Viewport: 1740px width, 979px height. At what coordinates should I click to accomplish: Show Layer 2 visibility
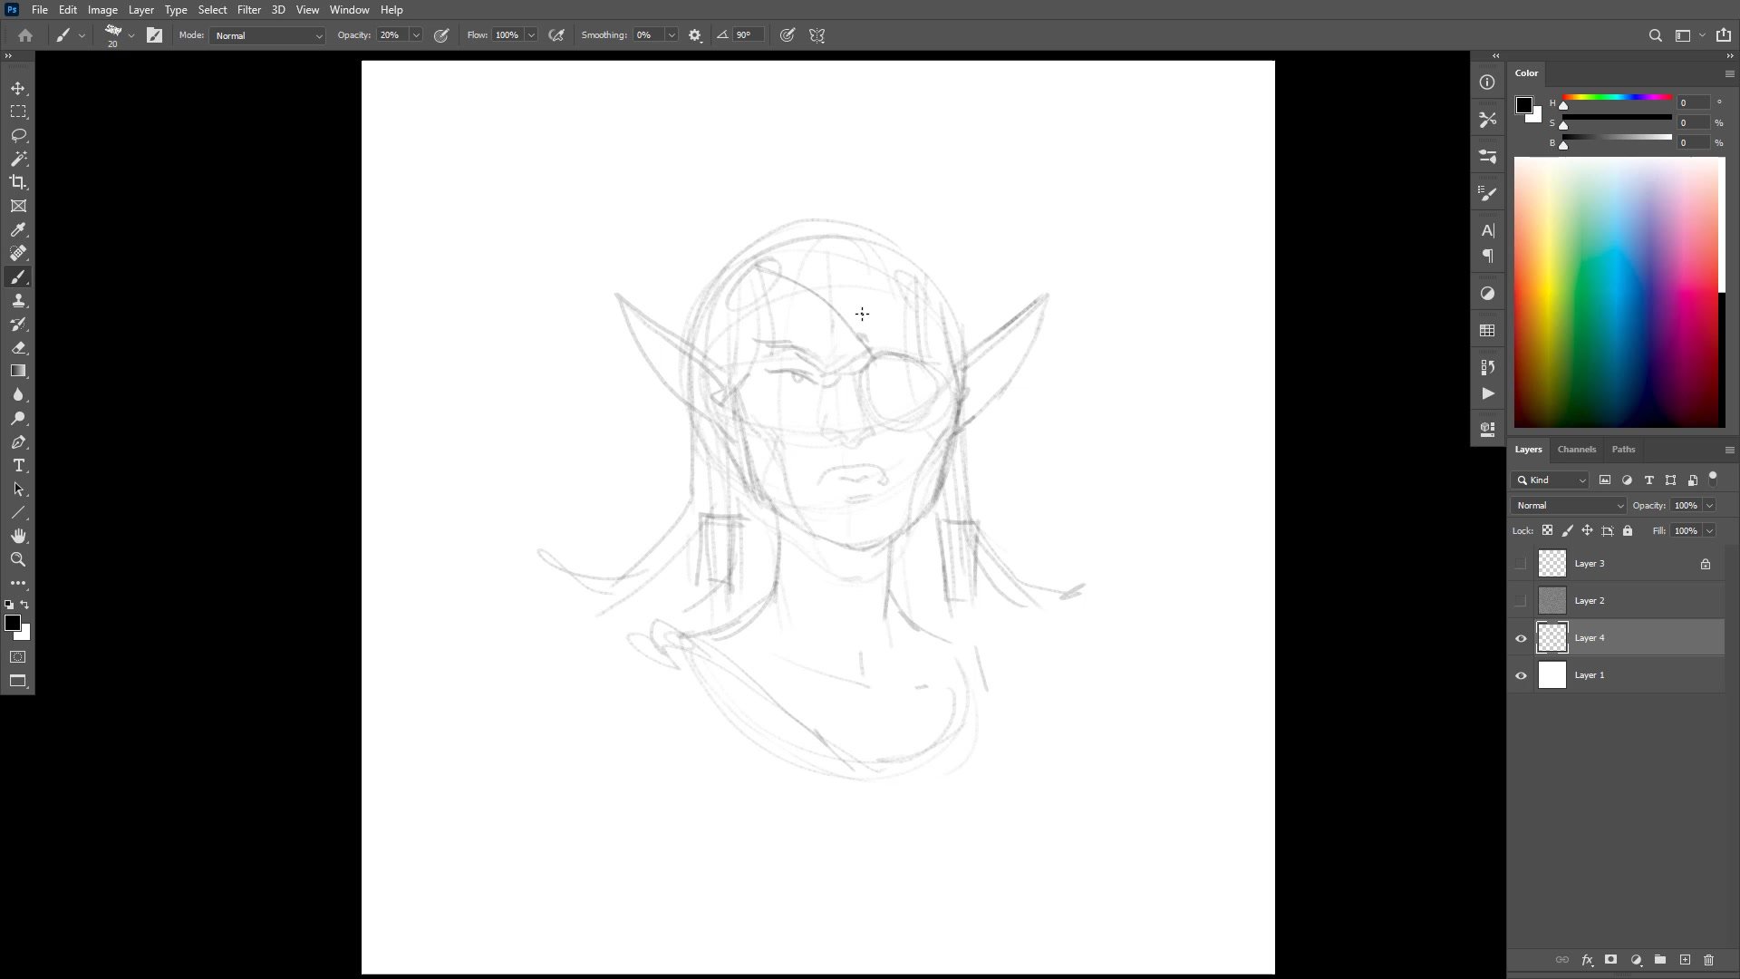tap(1521, 601)
